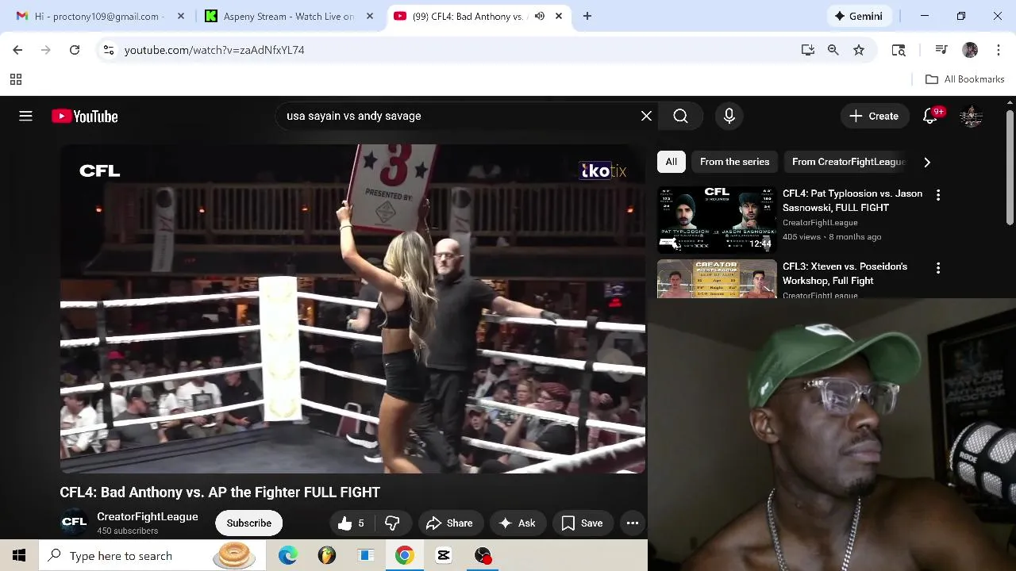The width and height of the screenshot is (1016, 571).
Task: Open the apps grid in bookmarks bar
Action: point(15,79)
